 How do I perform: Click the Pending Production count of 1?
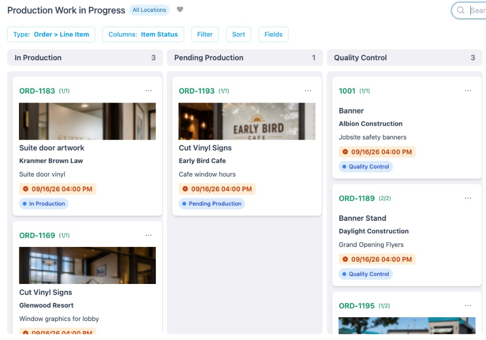point(314,57)
